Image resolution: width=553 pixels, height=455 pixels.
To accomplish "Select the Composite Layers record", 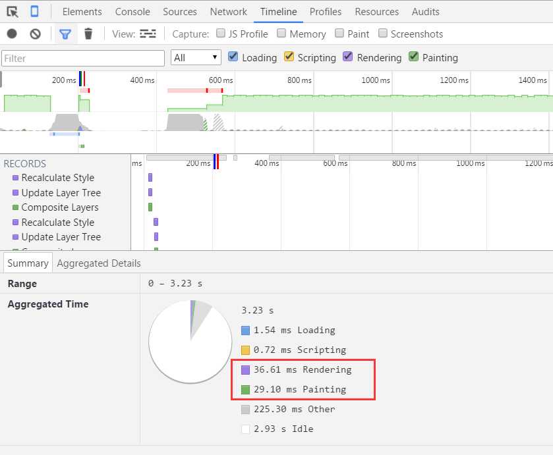I will (x=60, y=207).
